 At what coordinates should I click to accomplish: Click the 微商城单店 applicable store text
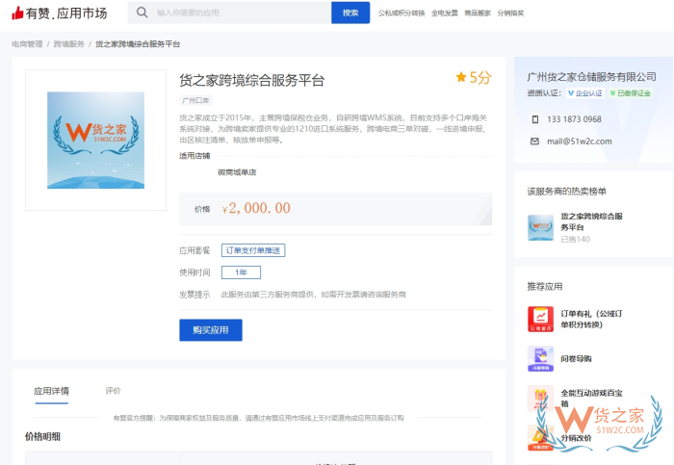pyautogui.click(x=237, y=172)
